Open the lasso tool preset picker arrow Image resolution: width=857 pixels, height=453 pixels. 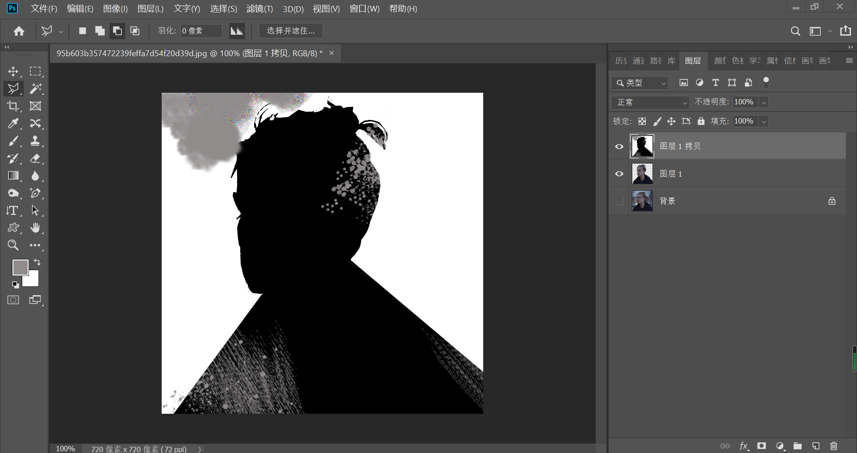click(x=60, y=31)
